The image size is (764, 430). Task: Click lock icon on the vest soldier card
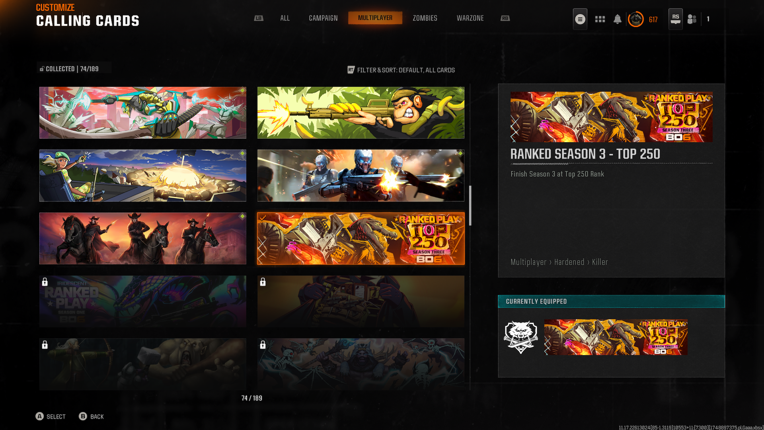click(x=263, y=282)
